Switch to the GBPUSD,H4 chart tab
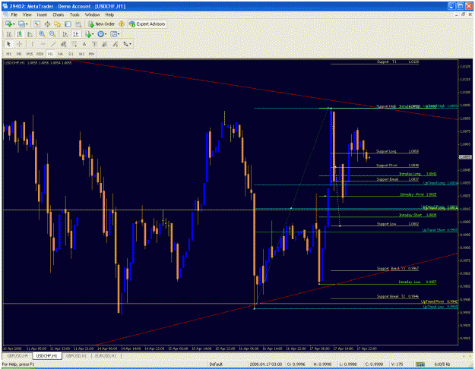 coord(17,355)
